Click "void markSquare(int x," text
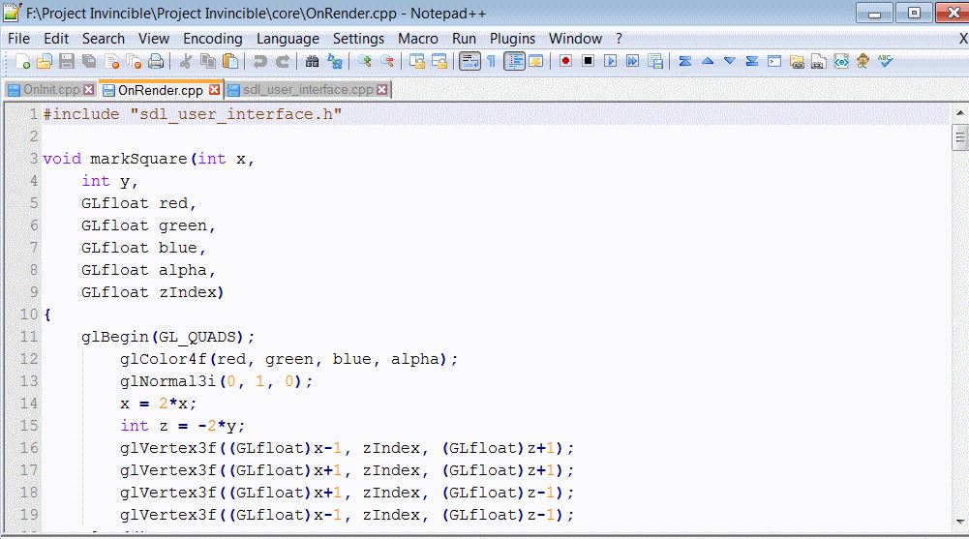This screenshot has height=539, width=969. point(148,159)
